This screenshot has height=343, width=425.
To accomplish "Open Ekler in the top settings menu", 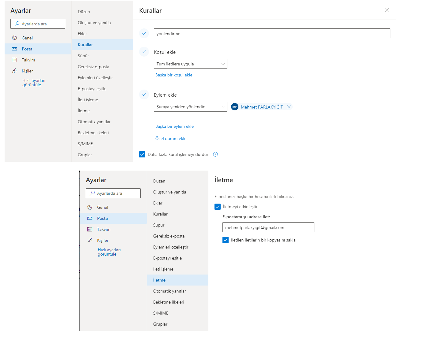I will (102, 34).
